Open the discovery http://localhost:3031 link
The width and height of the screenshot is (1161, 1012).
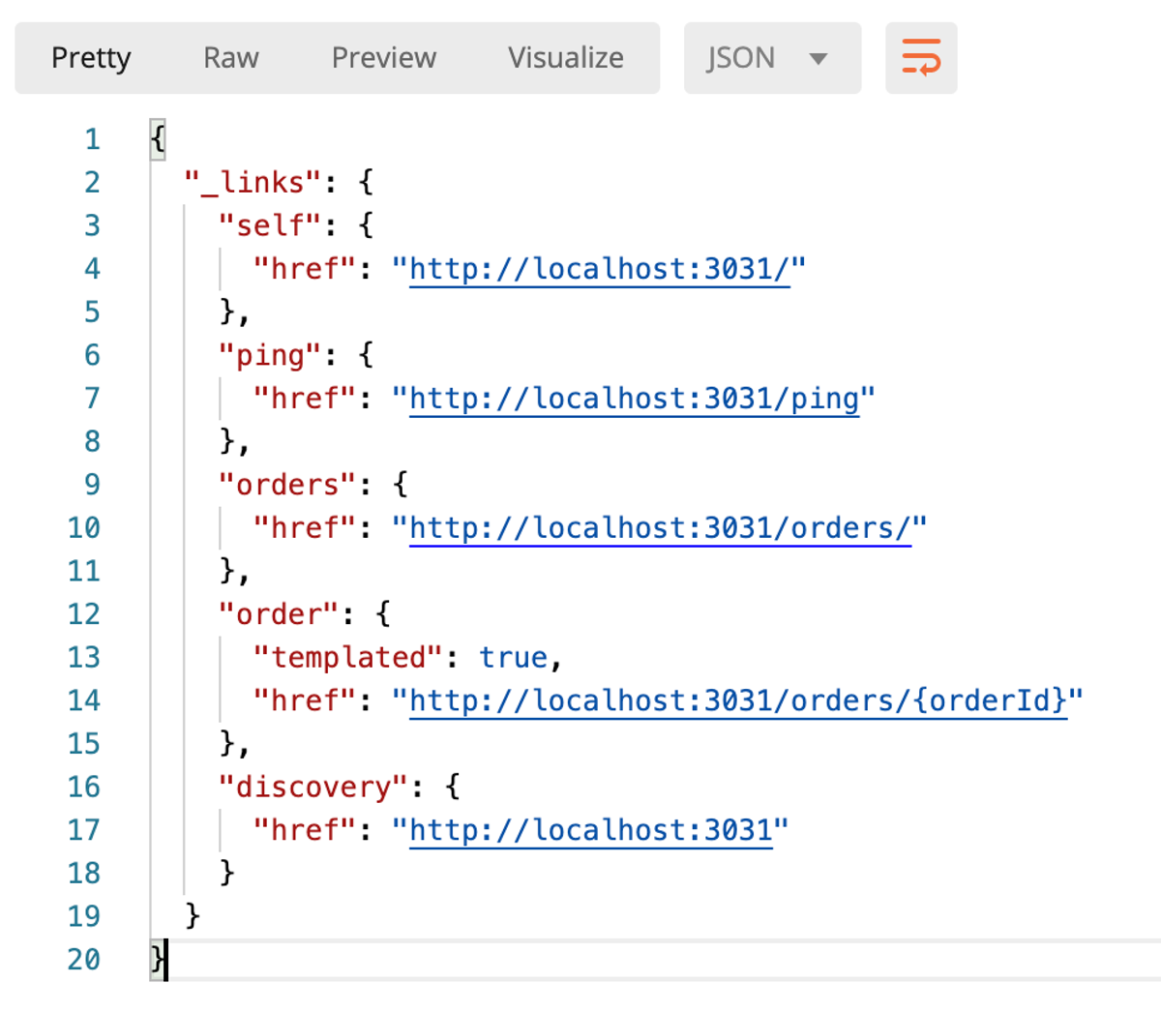click(x=591, y=830)
